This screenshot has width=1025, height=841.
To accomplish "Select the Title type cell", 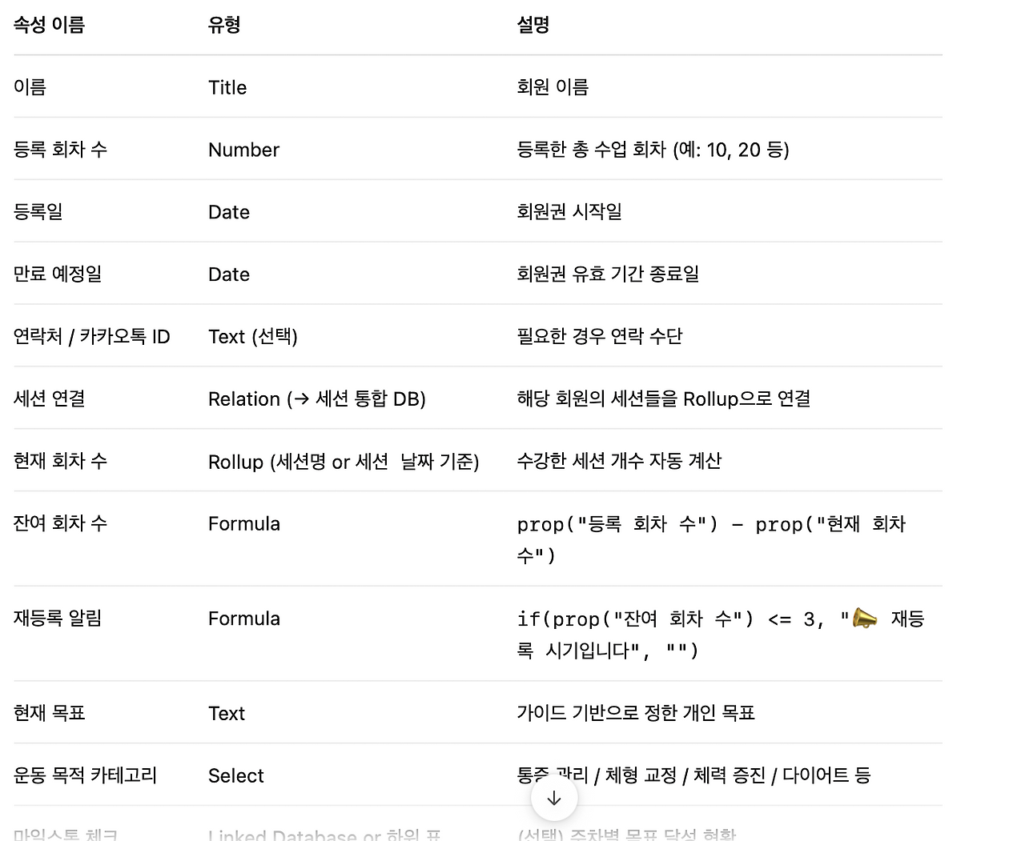I will (x=227, y=87).
